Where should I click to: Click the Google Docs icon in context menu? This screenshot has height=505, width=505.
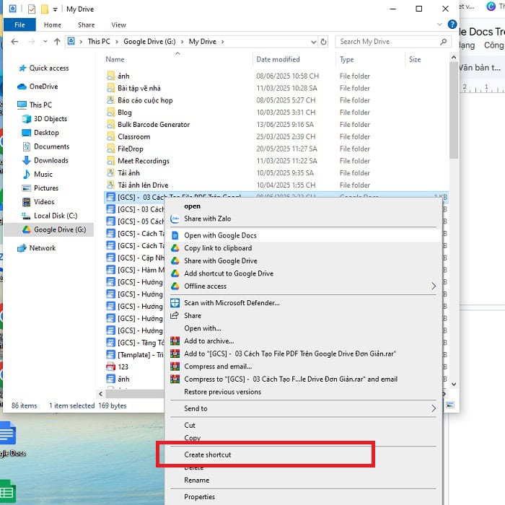click(x=175, y=235)
